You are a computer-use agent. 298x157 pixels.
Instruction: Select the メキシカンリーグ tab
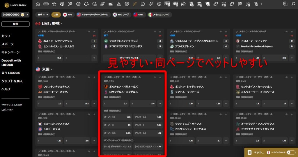(x=159, y=15)
